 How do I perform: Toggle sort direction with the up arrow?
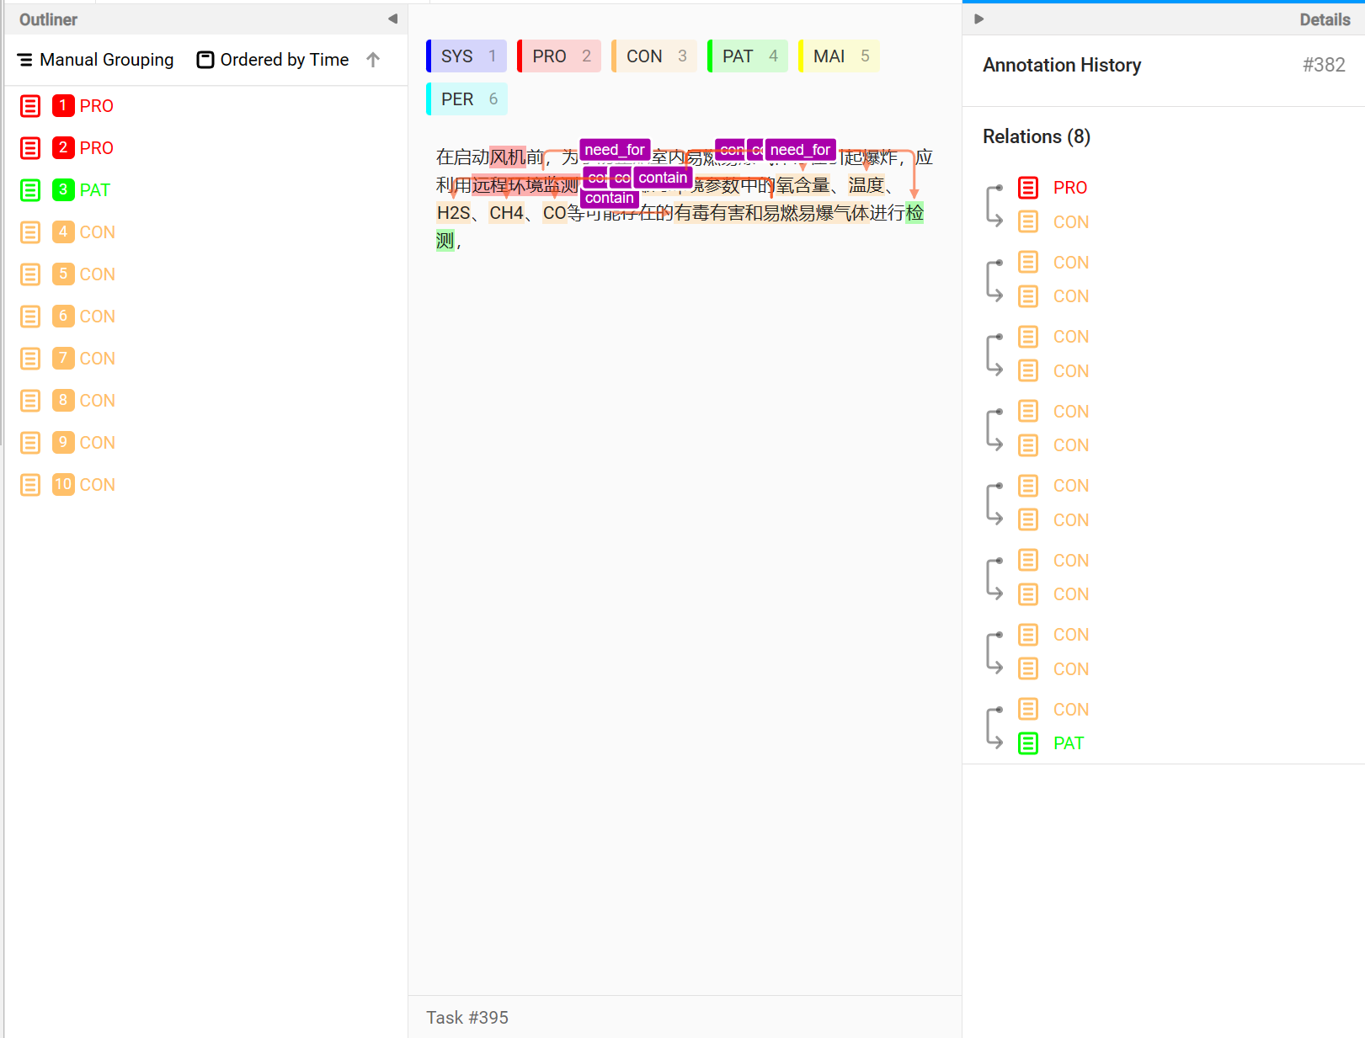click(373, 60)
